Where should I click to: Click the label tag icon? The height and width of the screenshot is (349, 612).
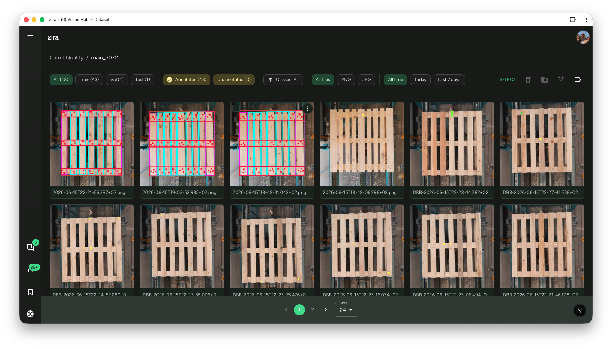point(578,80)
